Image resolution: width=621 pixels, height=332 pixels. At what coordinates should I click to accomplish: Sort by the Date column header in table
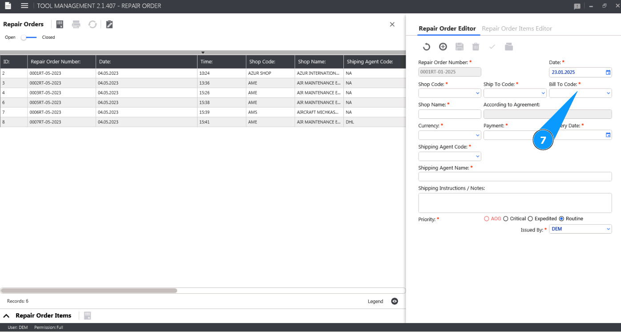[147, 62]
